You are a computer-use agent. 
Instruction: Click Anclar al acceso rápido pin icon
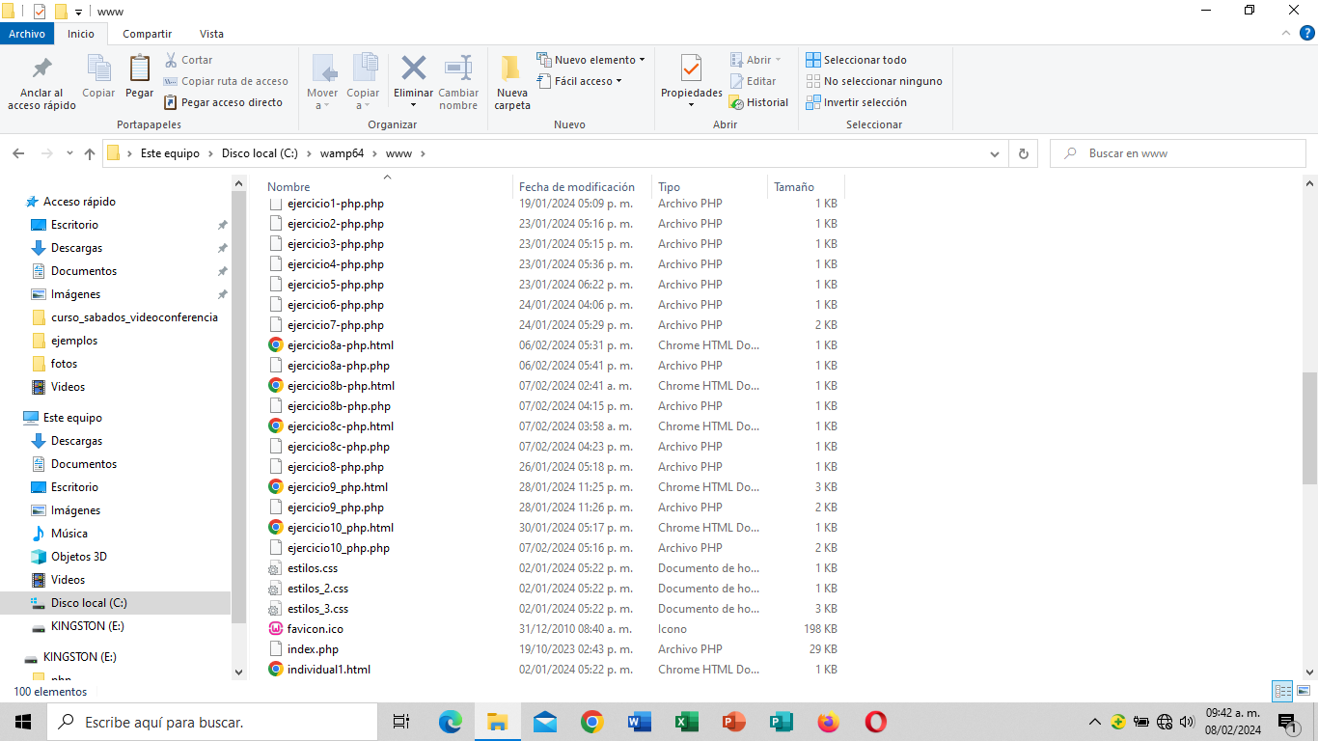coord(41,69)
